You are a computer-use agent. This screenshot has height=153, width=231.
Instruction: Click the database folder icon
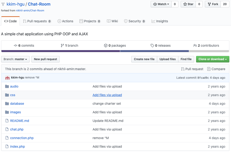pyautogui.click(x=7, y=104)
